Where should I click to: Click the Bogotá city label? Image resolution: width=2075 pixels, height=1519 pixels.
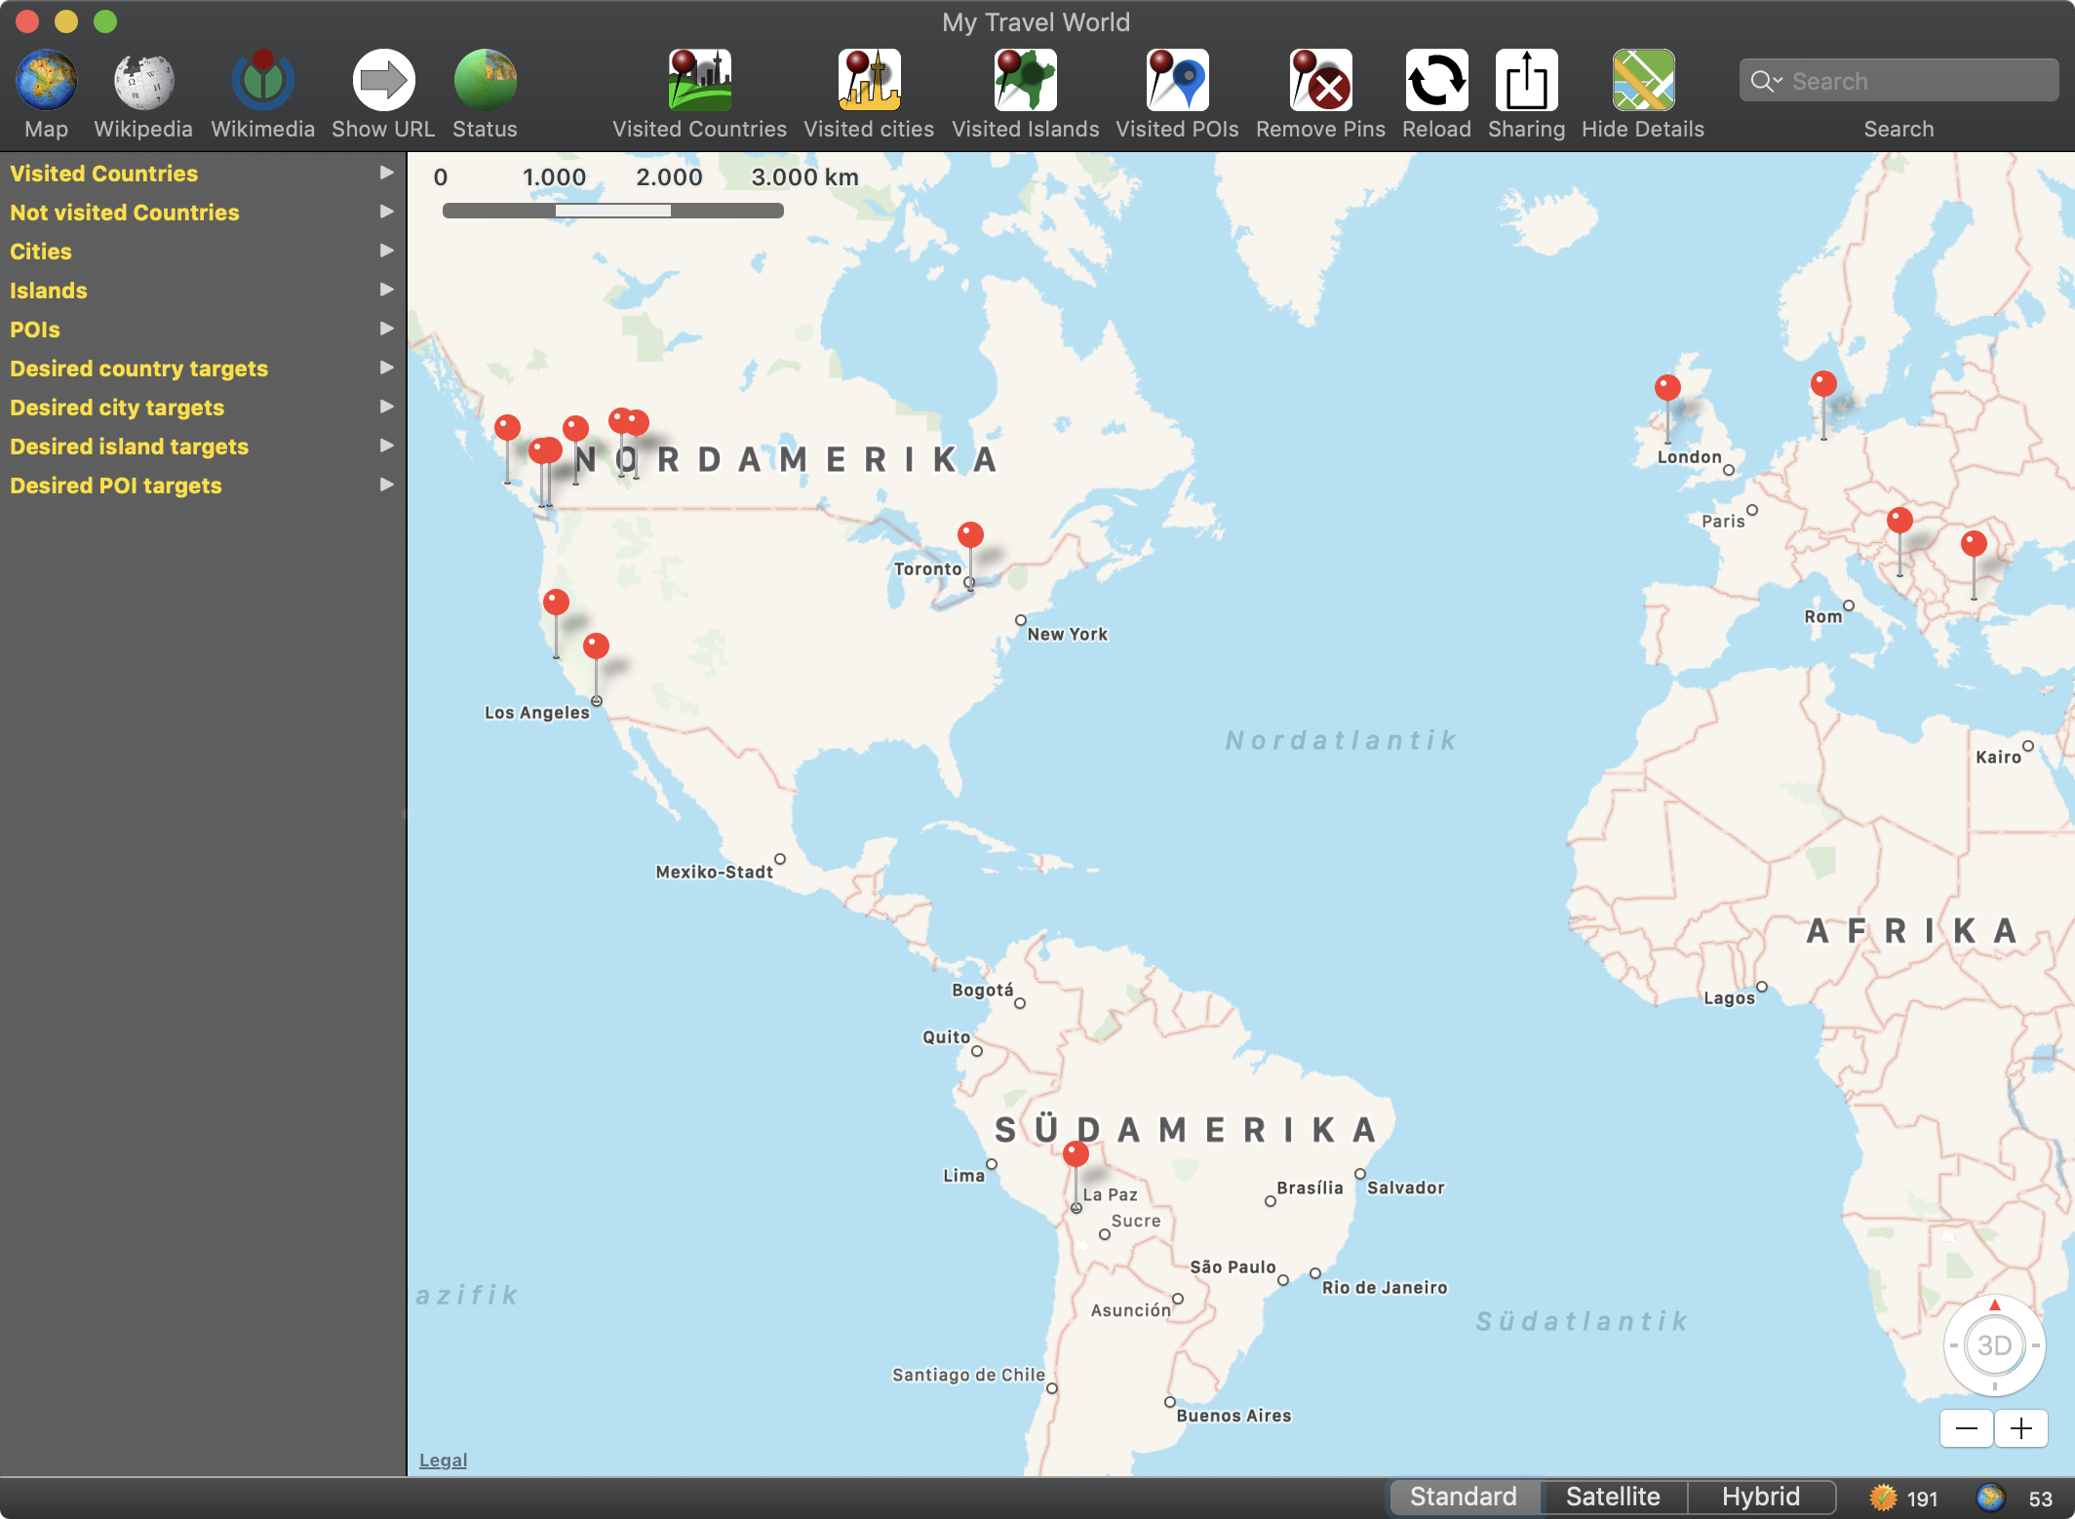[x=982, y=991]
